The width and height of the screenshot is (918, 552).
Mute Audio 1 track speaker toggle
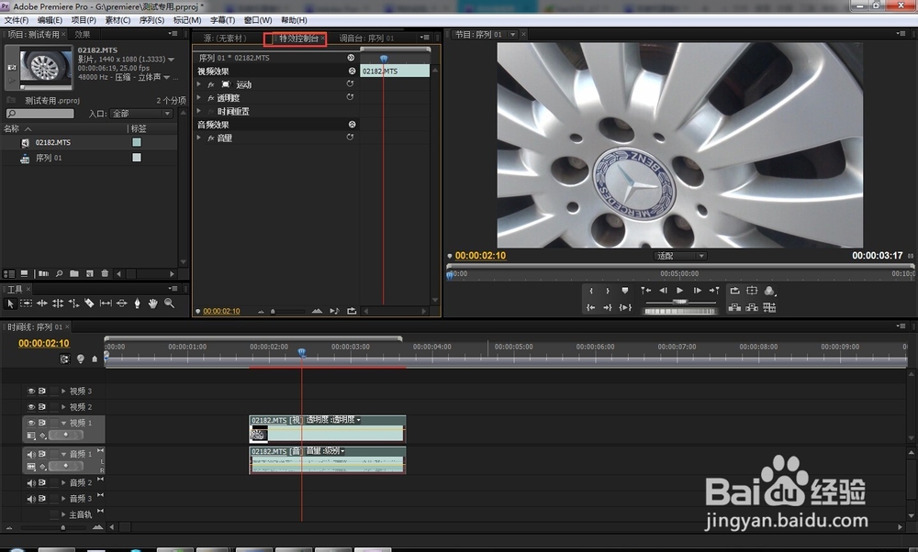[31, 454]
